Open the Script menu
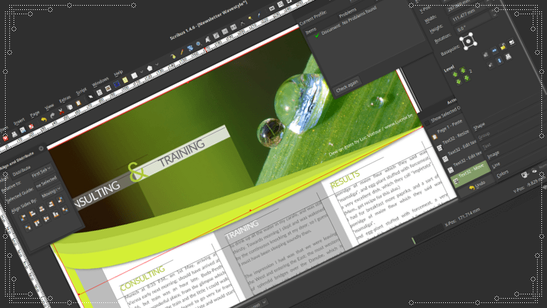 (81, 91)
